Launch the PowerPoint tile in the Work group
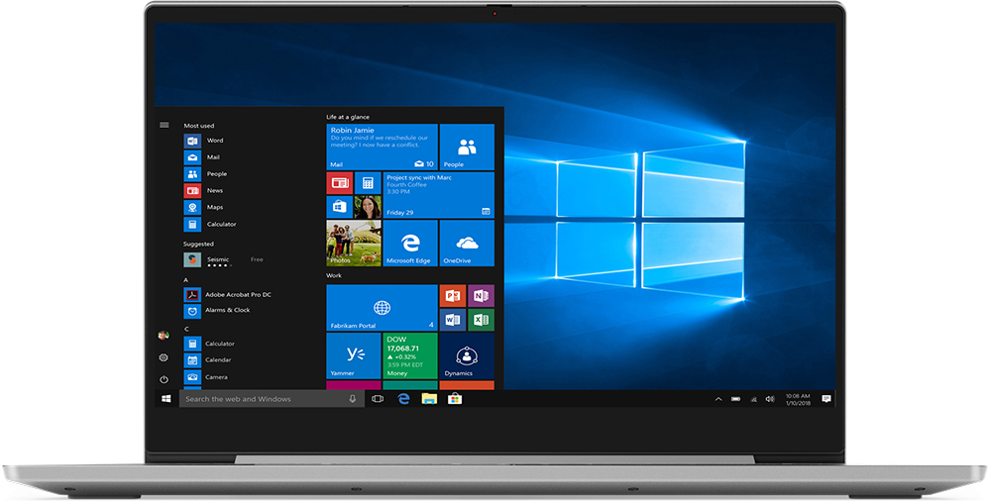This screenshot has height=501, width=991. pyautogui.click(x=452, y=296)
